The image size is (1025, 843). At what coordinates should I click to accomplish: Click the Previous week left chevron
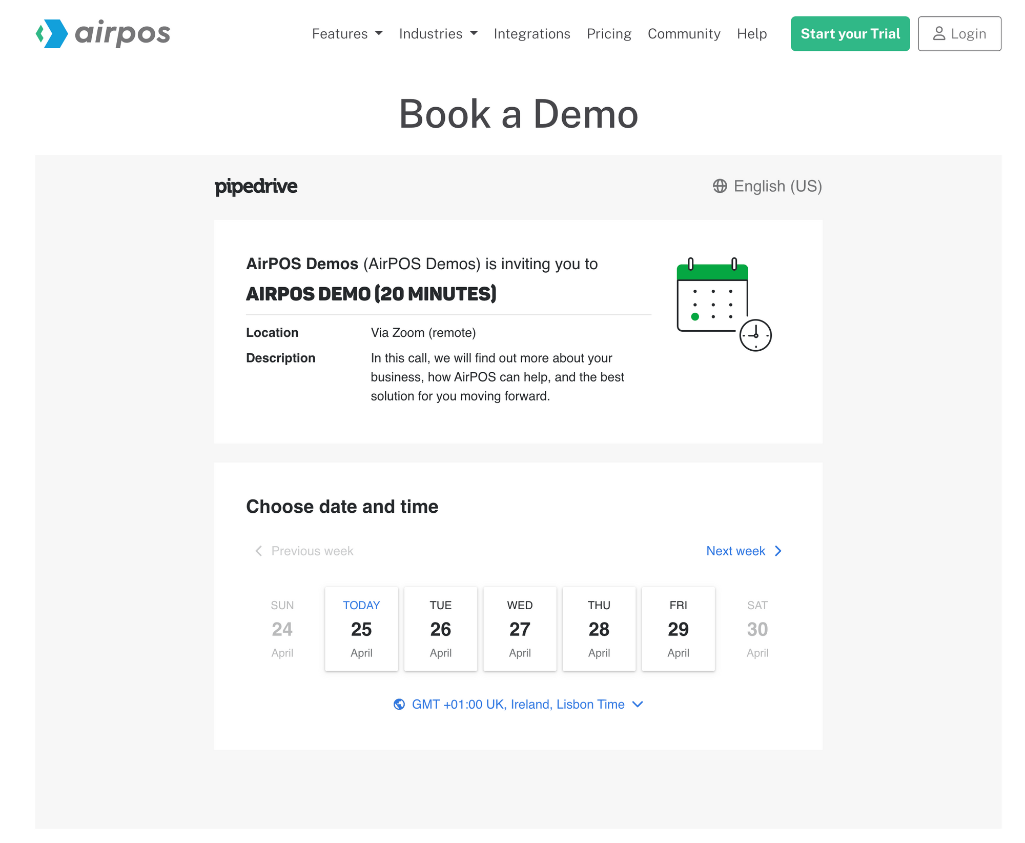259,551
